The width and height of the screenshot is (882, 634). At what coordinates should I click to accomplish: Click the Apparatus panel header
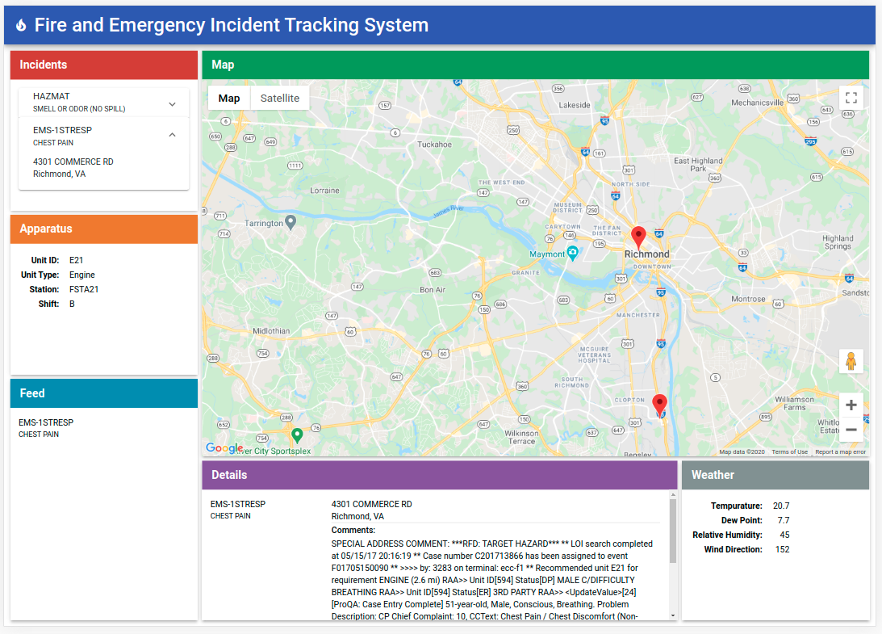tap(103, 229)
